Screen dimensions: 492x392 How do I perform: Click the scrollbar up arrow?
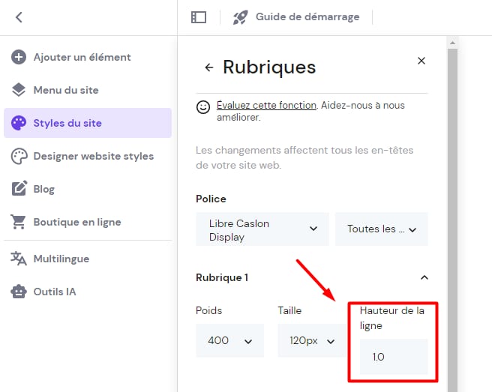(452, 43)
